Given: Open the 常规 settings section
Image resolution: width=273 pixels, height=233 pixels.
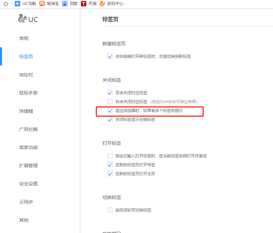Looking at the screenshot, I should [24, 38].
